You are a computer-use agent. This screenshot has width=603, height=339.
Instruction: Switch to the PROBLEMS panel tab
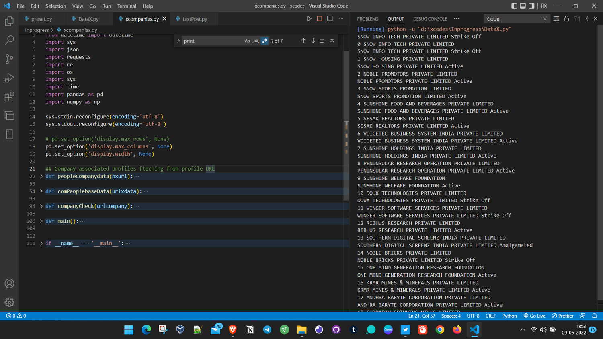tap(367, 19)
